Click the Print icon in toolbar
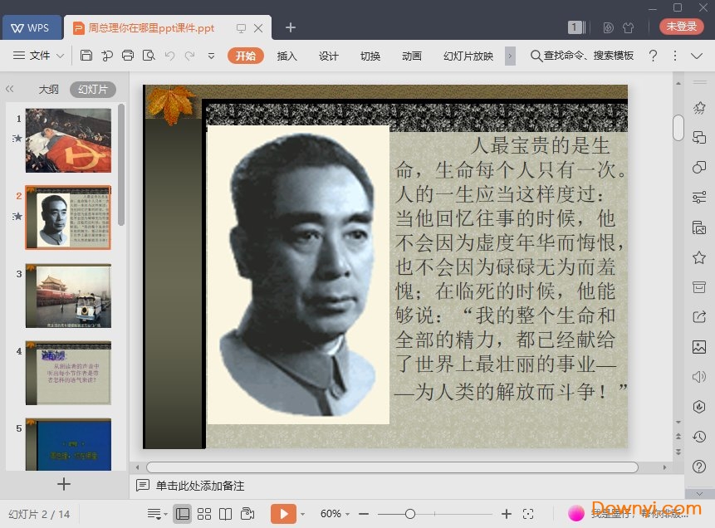This screenshot has width=715, height=528. point(128,56)
